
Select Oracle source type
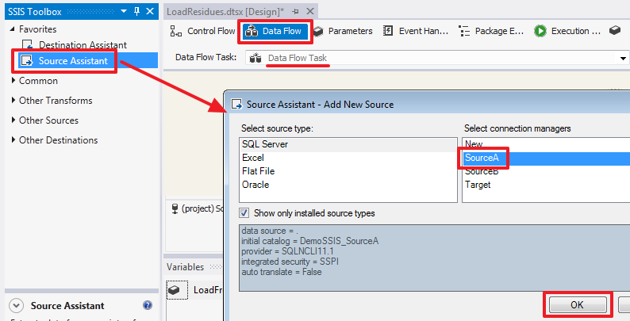(x=348, y=185)
